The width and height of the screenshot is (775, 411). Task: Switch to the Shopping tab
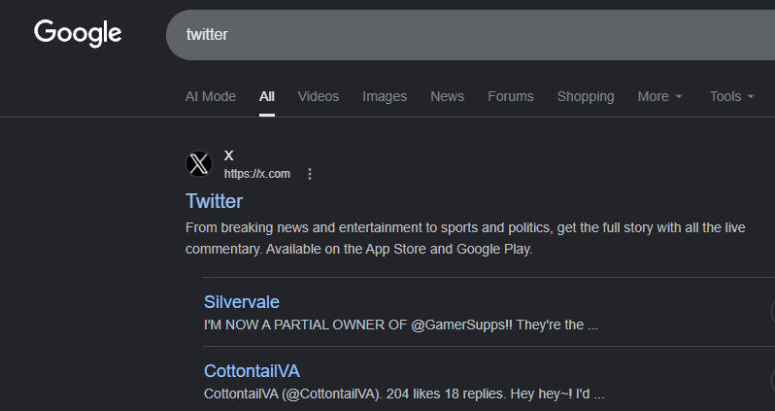586,96
